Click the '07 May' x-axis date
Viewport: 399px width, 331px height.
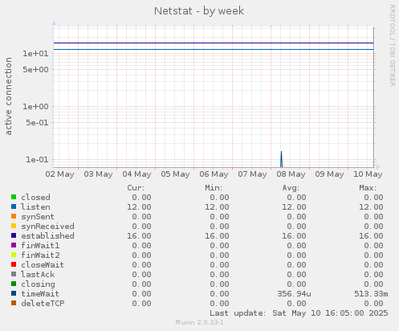click(252, 174)
